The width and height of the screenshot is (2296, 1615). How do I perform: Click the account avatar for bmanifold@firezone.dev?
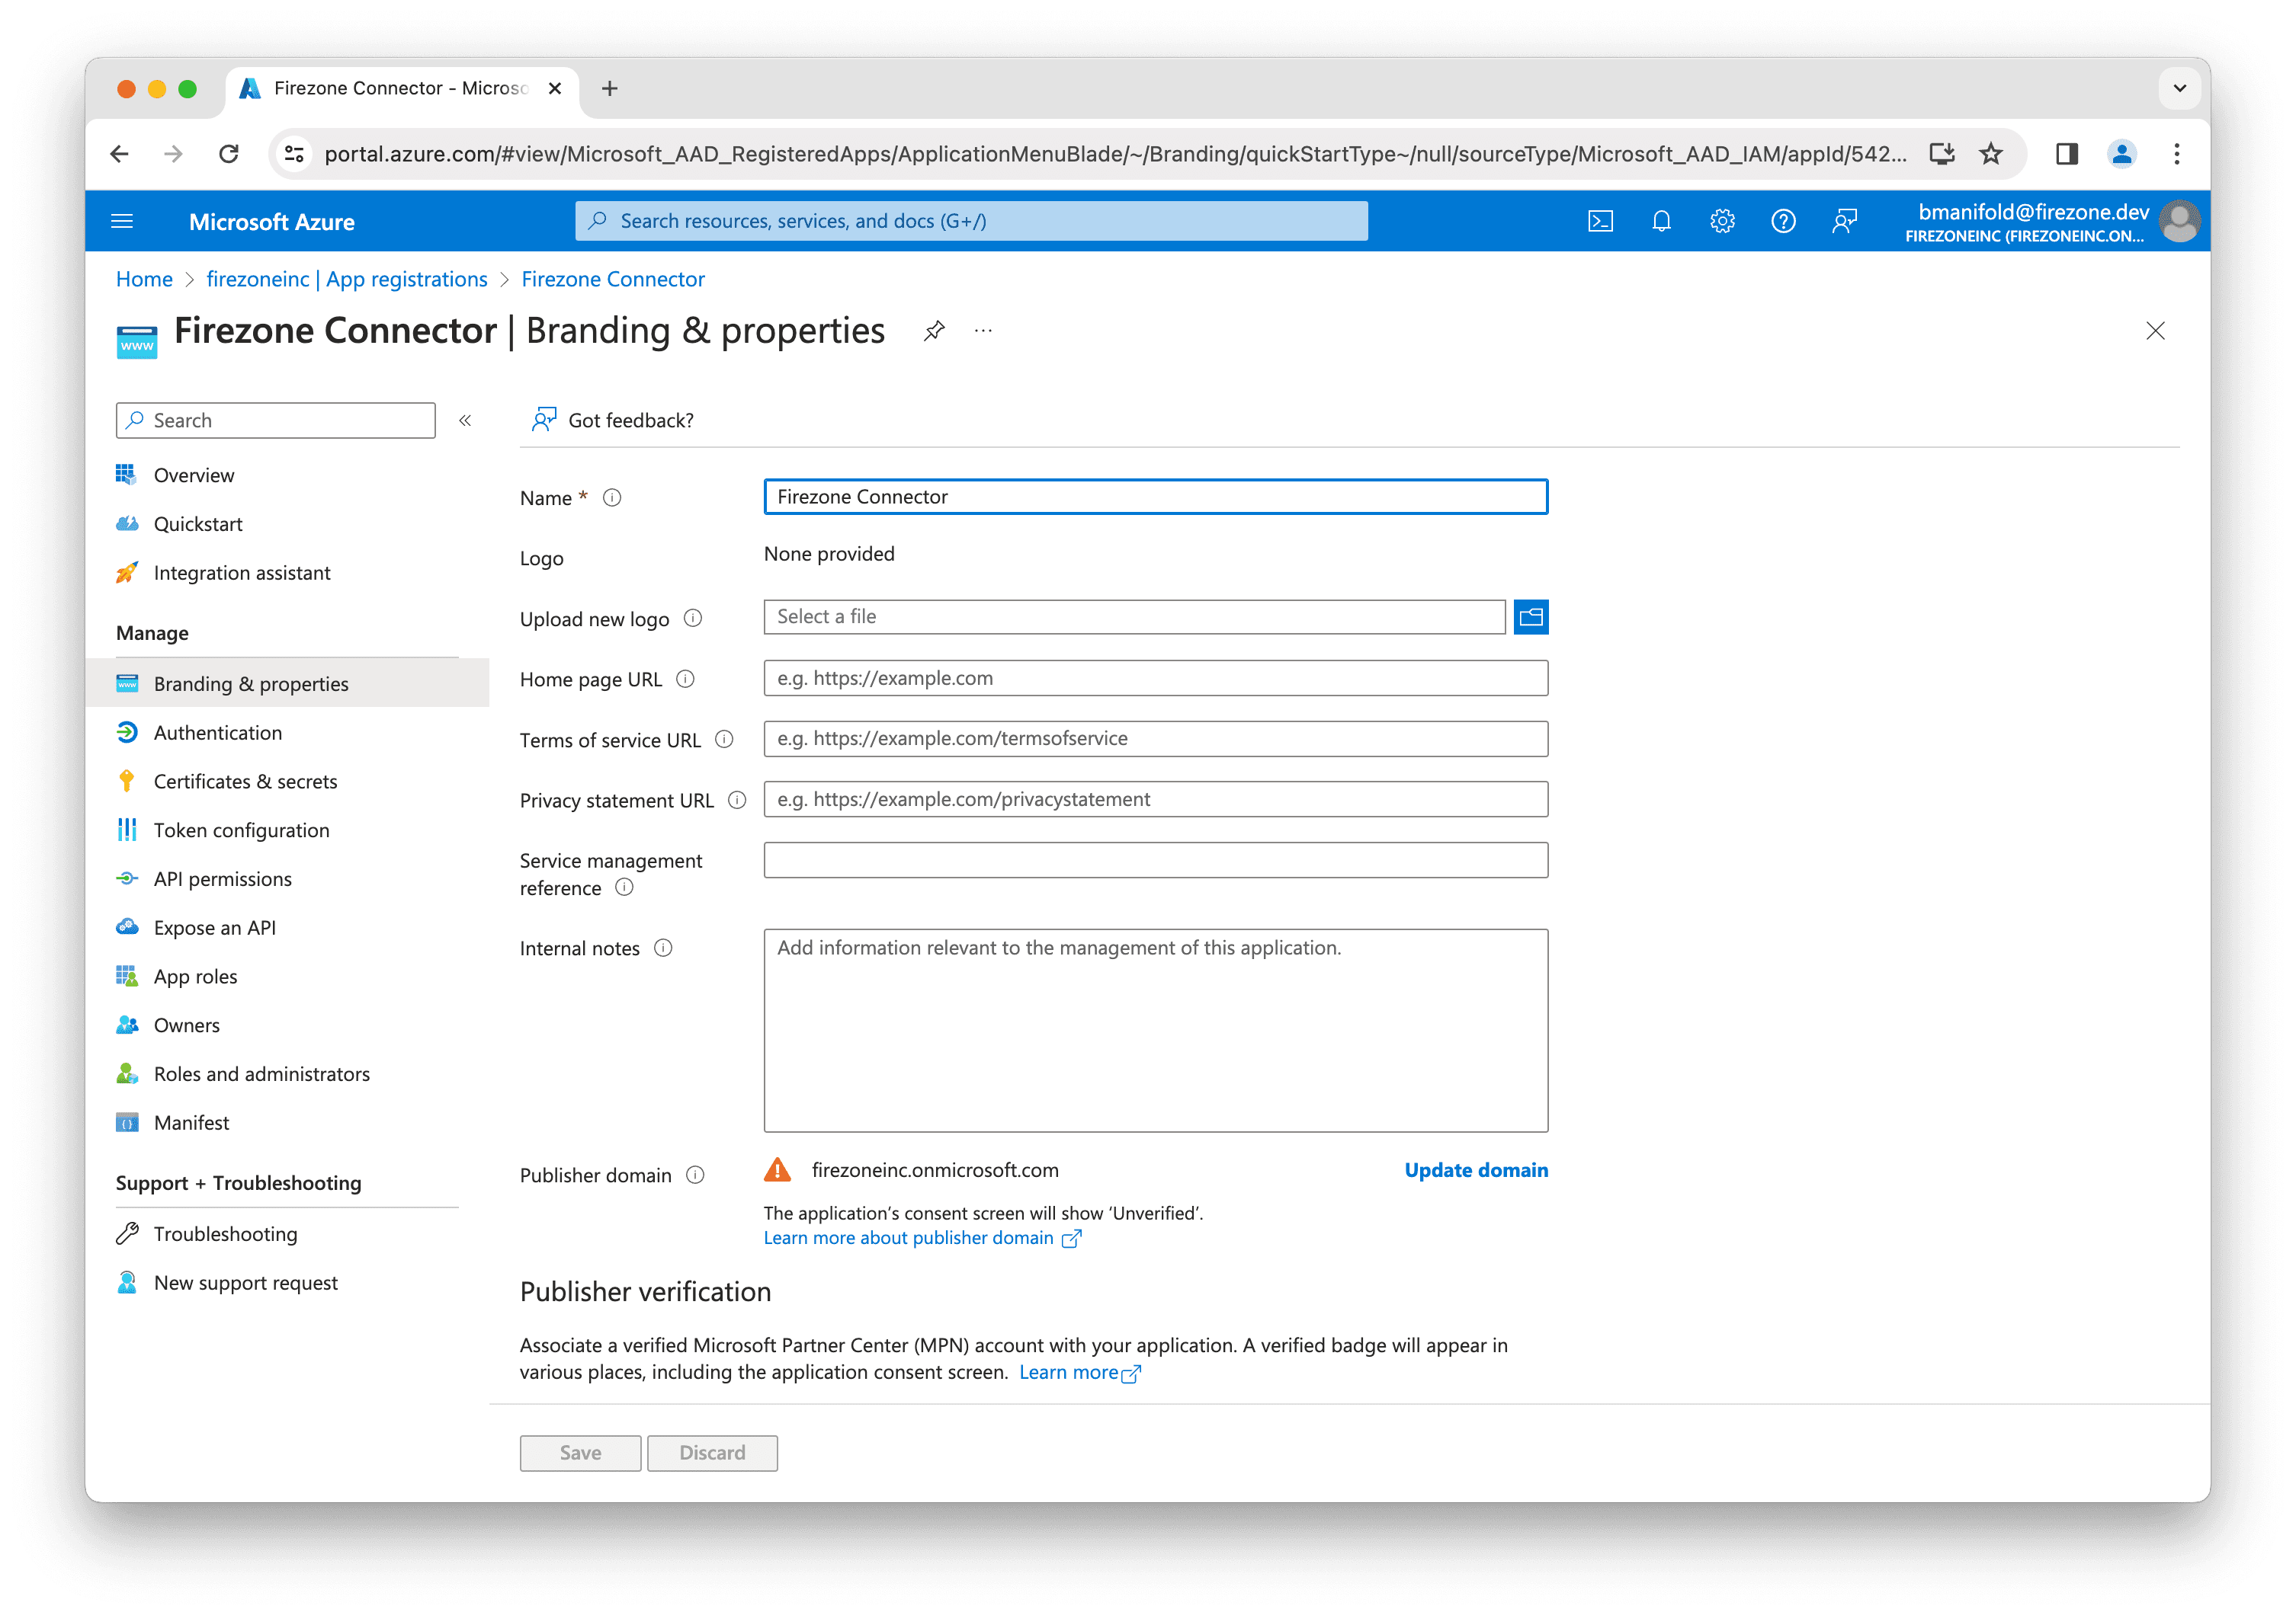click(2179, 221)
